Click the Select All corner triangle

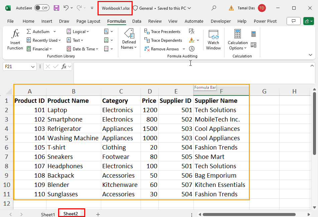tap(9, 91)
